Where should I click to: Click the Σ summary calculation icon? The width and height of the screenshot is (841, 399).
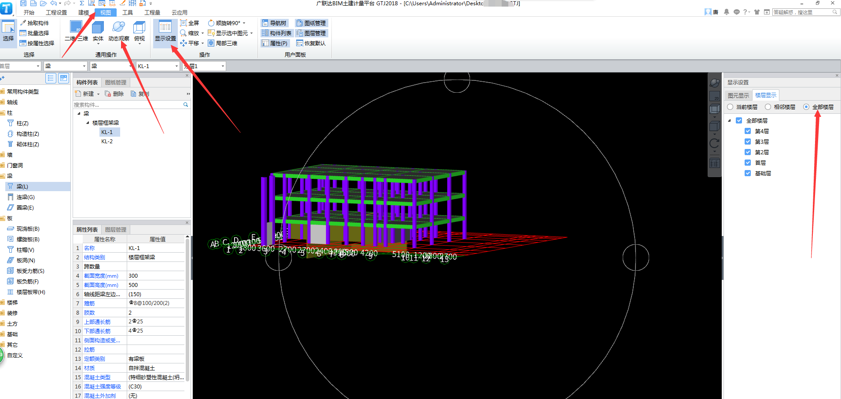pyautogui.click(x=82, y=3)
